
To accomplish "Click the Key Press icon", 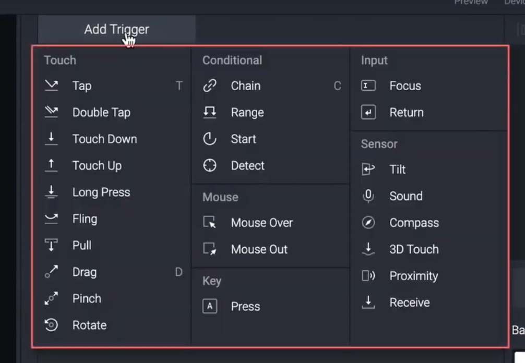I will coord(210,307).
